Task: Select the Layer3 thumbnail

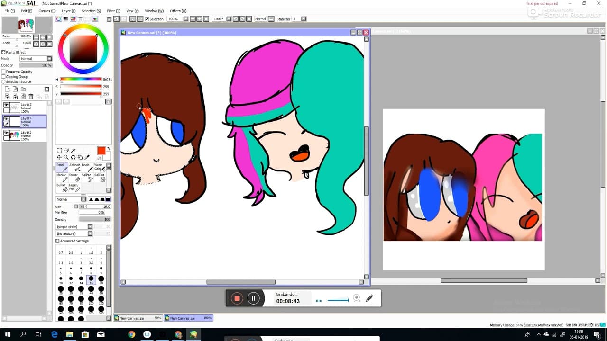Action: click(15, 135)
